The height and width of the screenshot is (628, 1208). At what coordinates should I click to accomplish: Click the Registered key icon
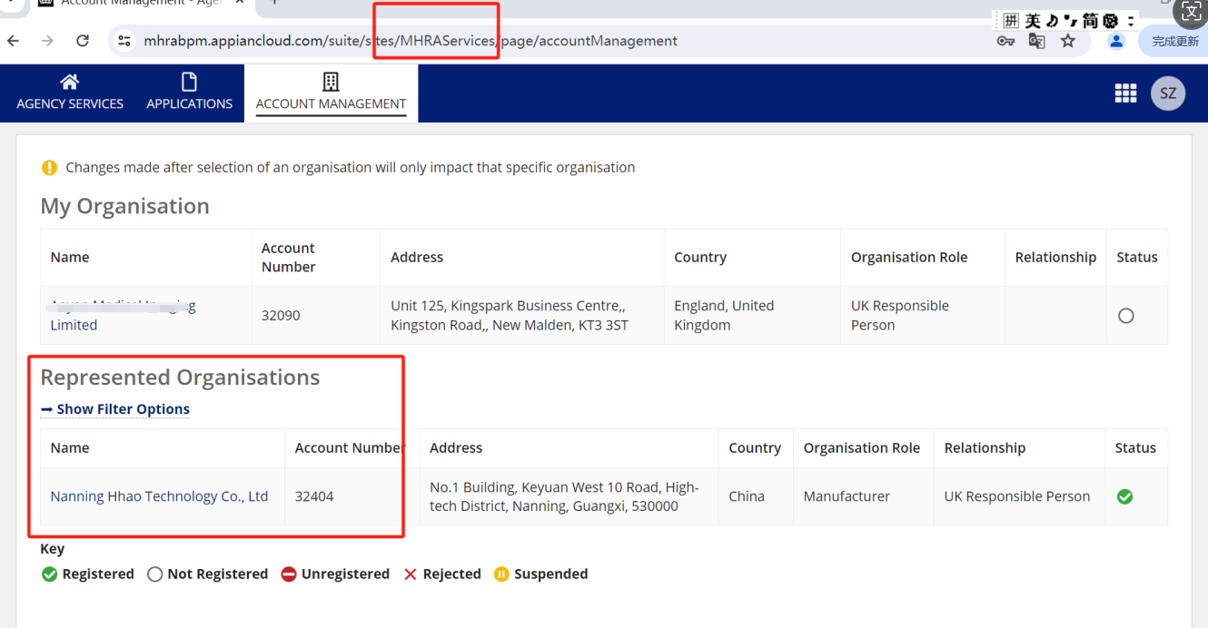[x=49, y=574]
